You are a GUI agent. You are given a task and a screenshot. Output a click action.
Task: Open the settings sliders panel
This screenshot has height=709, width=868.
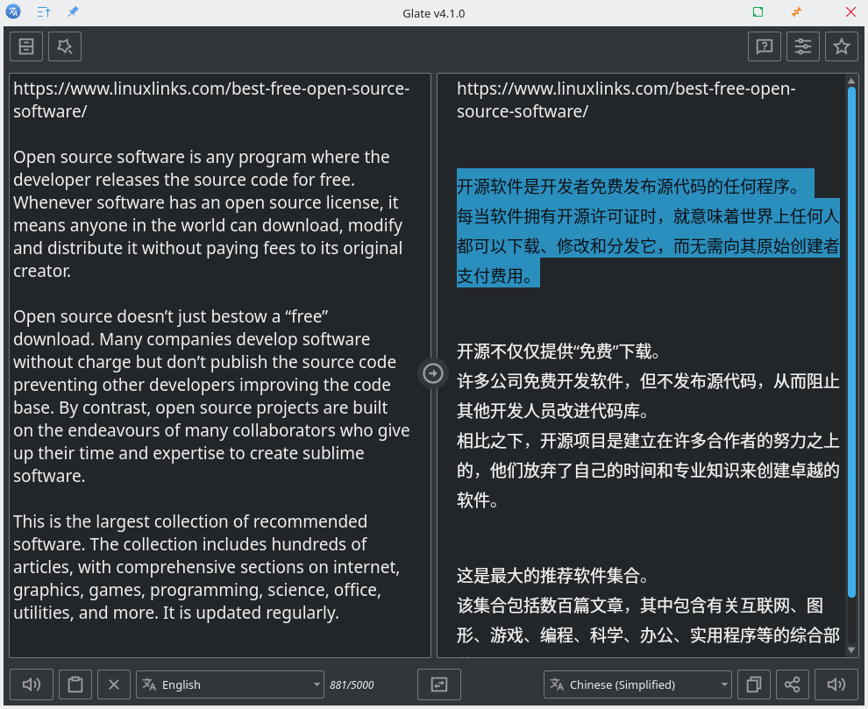803,46
